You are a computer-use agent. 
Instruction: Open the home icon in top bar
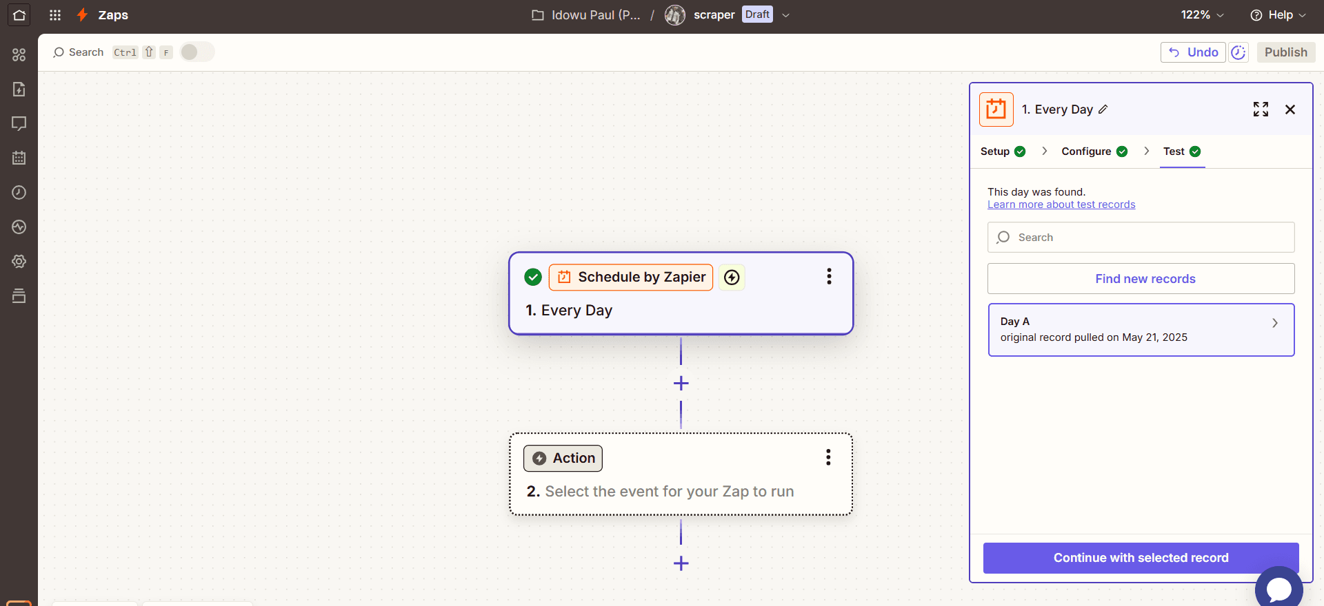pyautogui.click(x=19, y=14)
